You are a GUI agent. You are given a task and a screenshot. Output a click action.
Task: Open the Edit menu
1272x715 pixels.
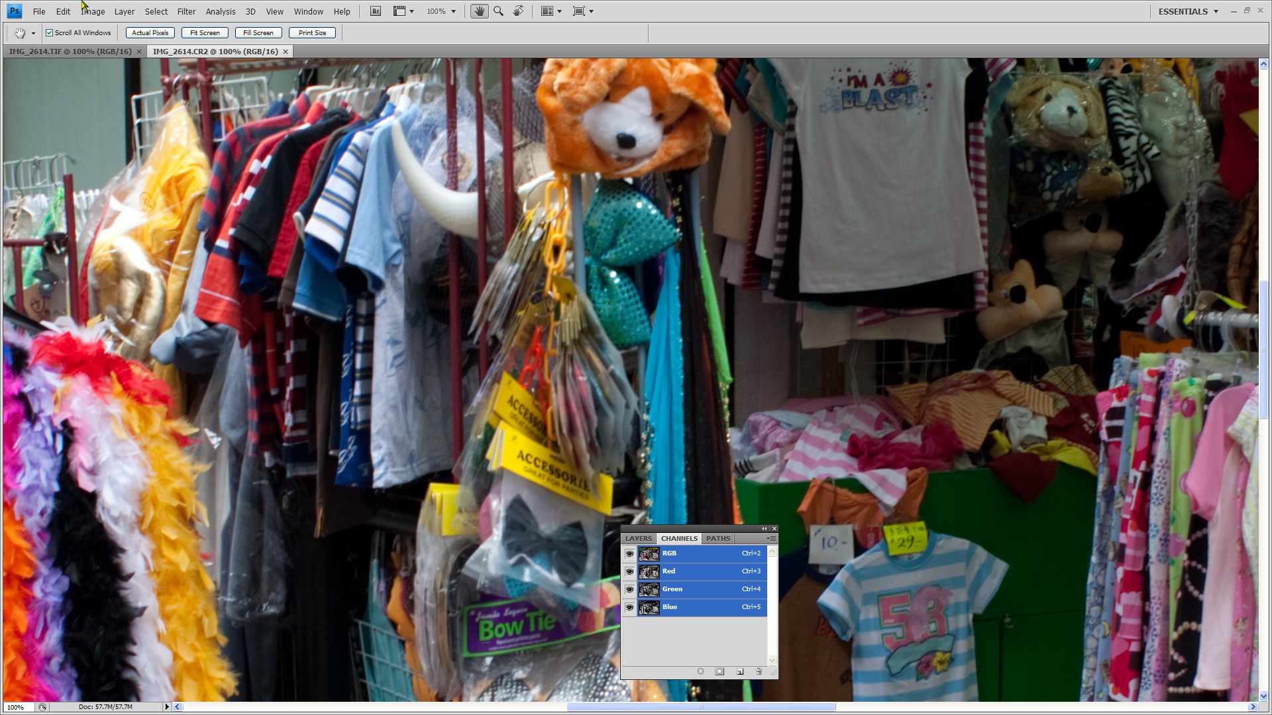tap(63, 11)
